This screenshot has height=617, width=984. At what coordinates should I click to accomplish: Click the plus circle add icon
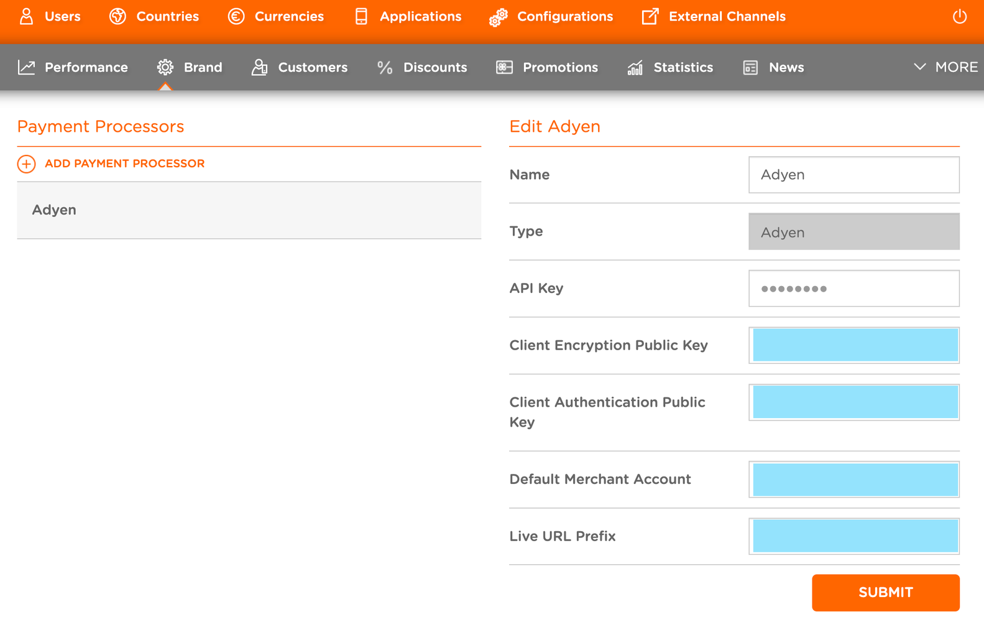click(26, 164)
